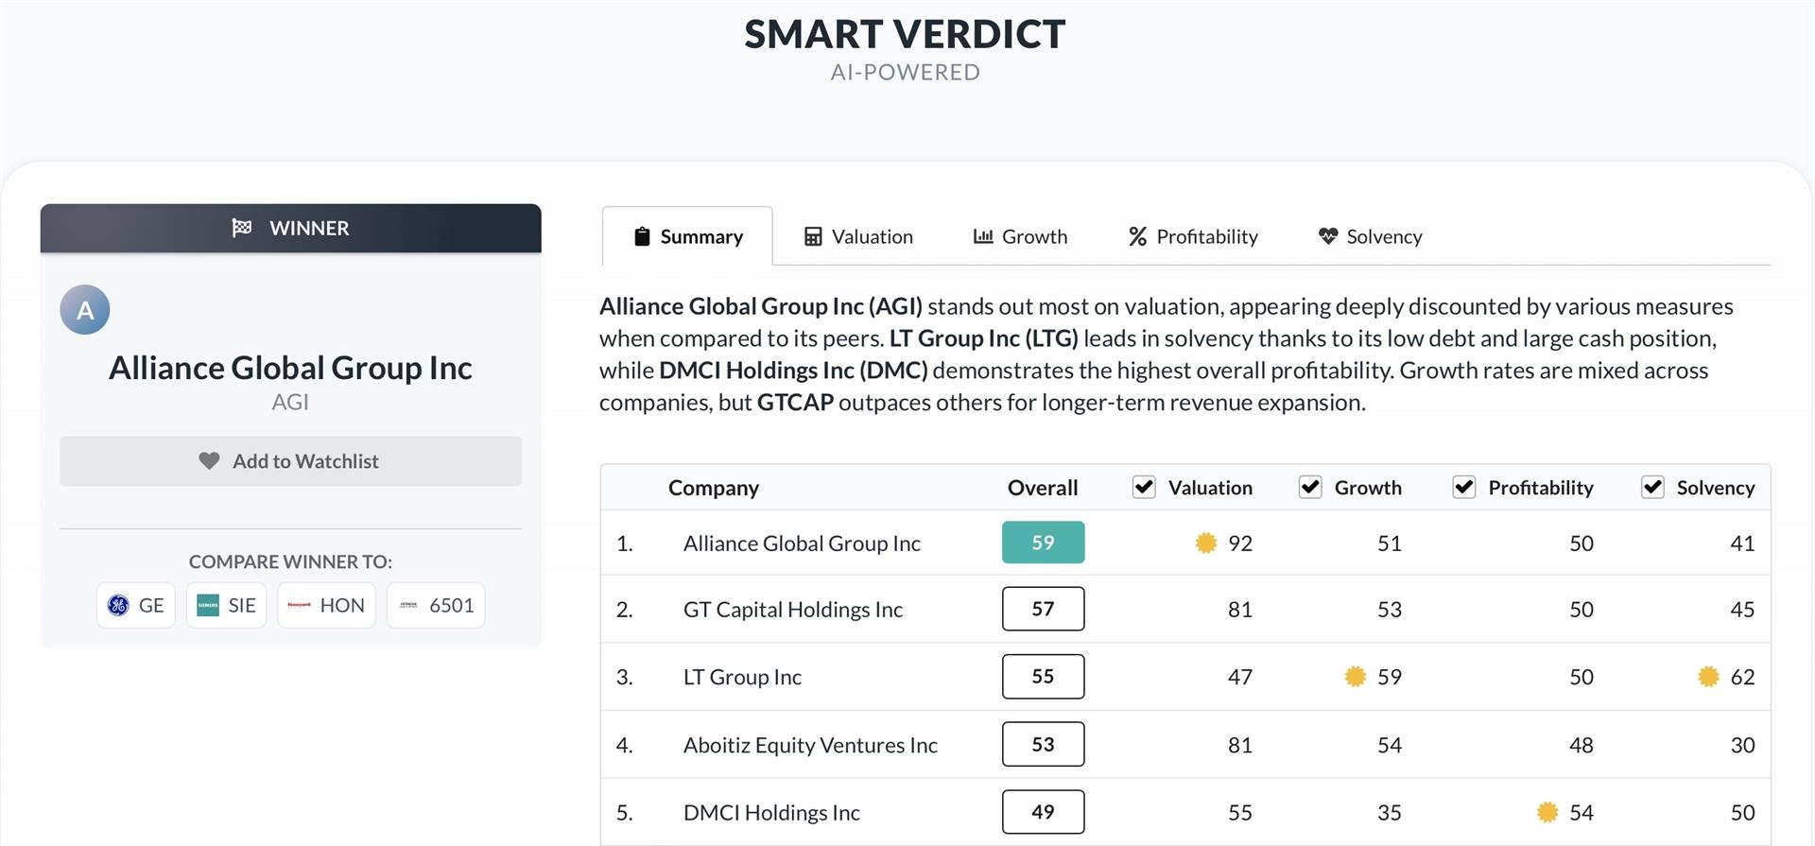This screenshot has height=846, width=1815.
Task: Click the Honeywell logo beside HON
Action: point(299,605)
